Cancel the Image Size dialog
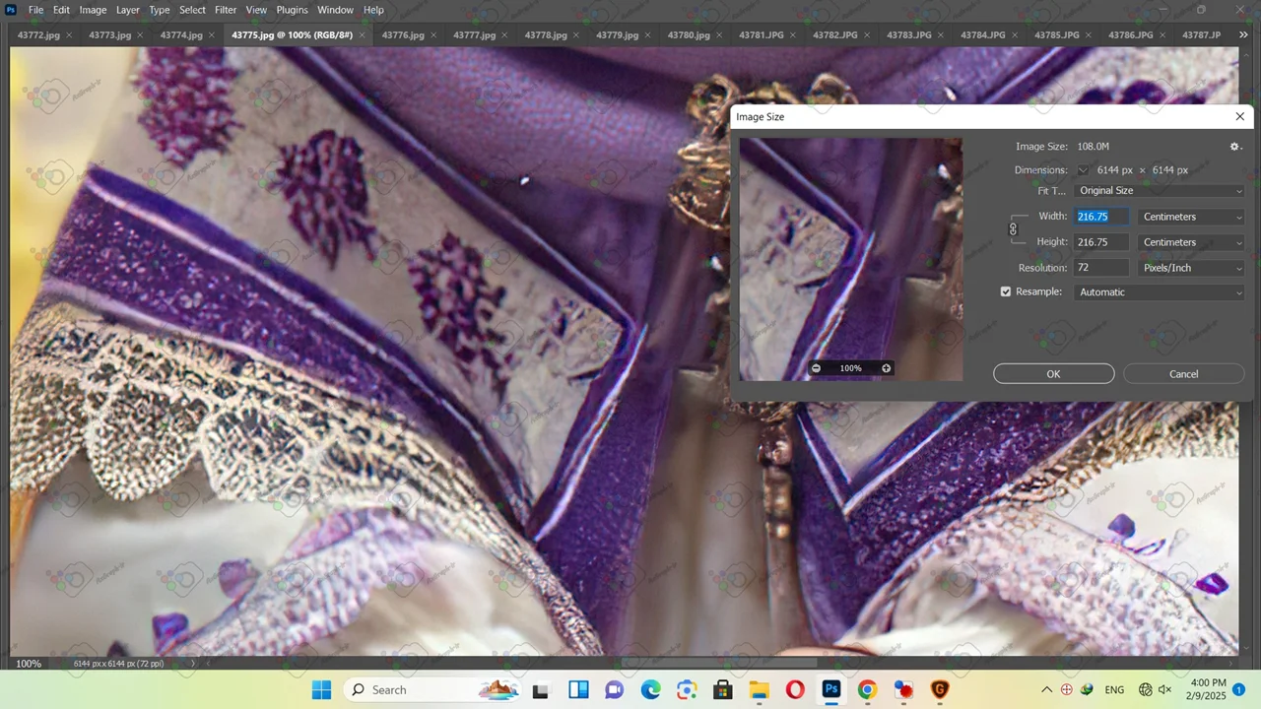 (1183, 374)
